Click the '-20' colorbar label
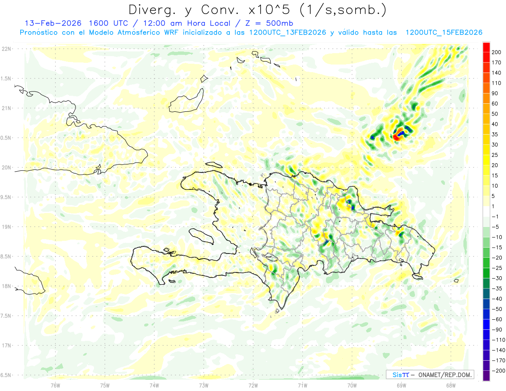This screenshot has height=391, width=506. [498, 258]
